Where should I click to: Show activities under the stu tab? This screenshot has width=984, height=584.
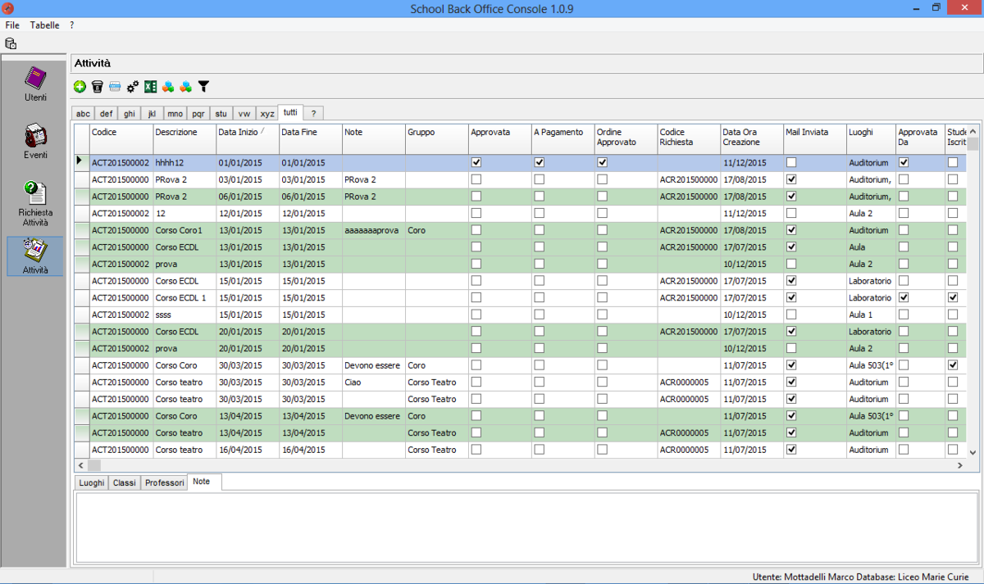[221, 114]
